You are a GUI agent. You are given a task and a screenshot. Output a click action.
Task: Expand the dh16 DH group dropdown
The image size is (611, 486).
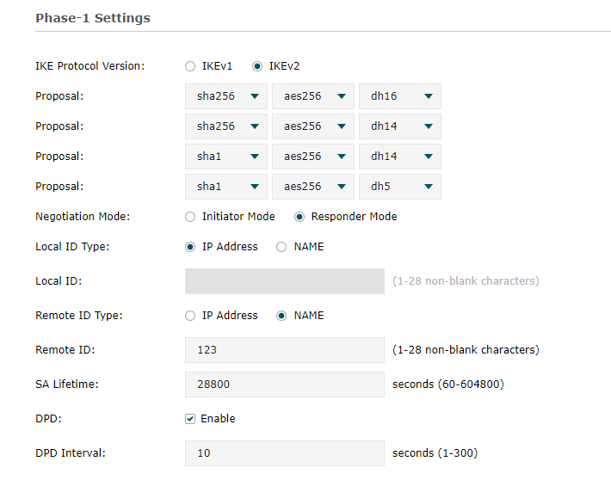(x=400, y=96)
